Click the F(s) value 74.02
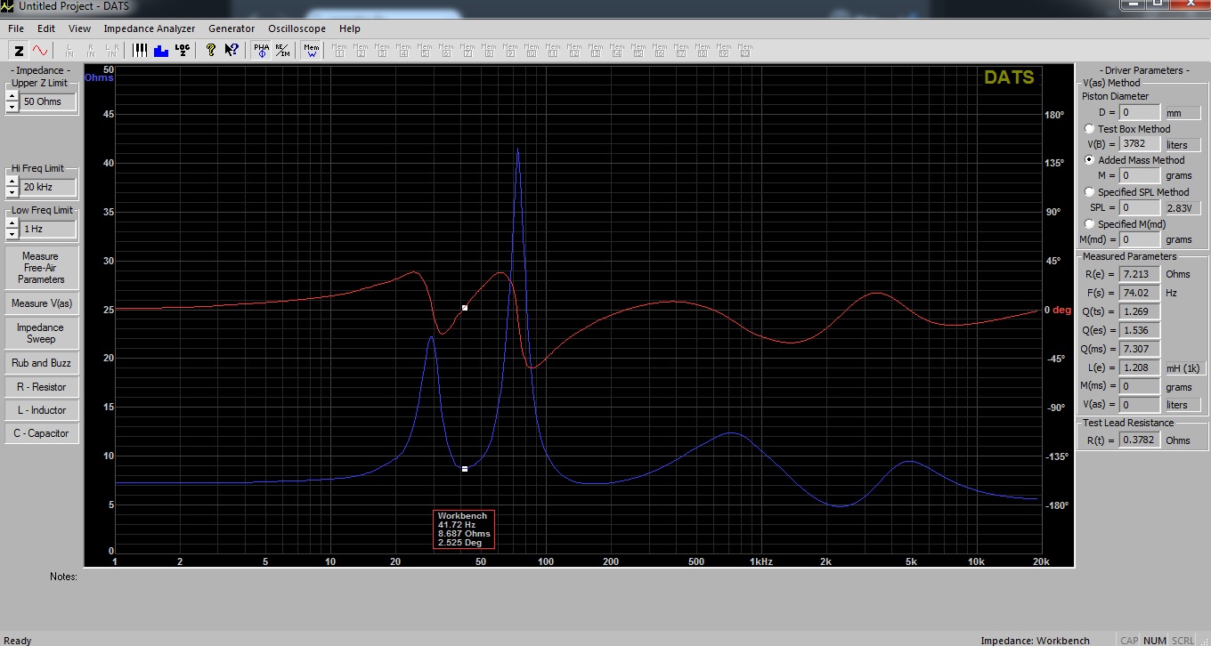The height and width of the screenshot is (646, 1211). coord(1140,292)
